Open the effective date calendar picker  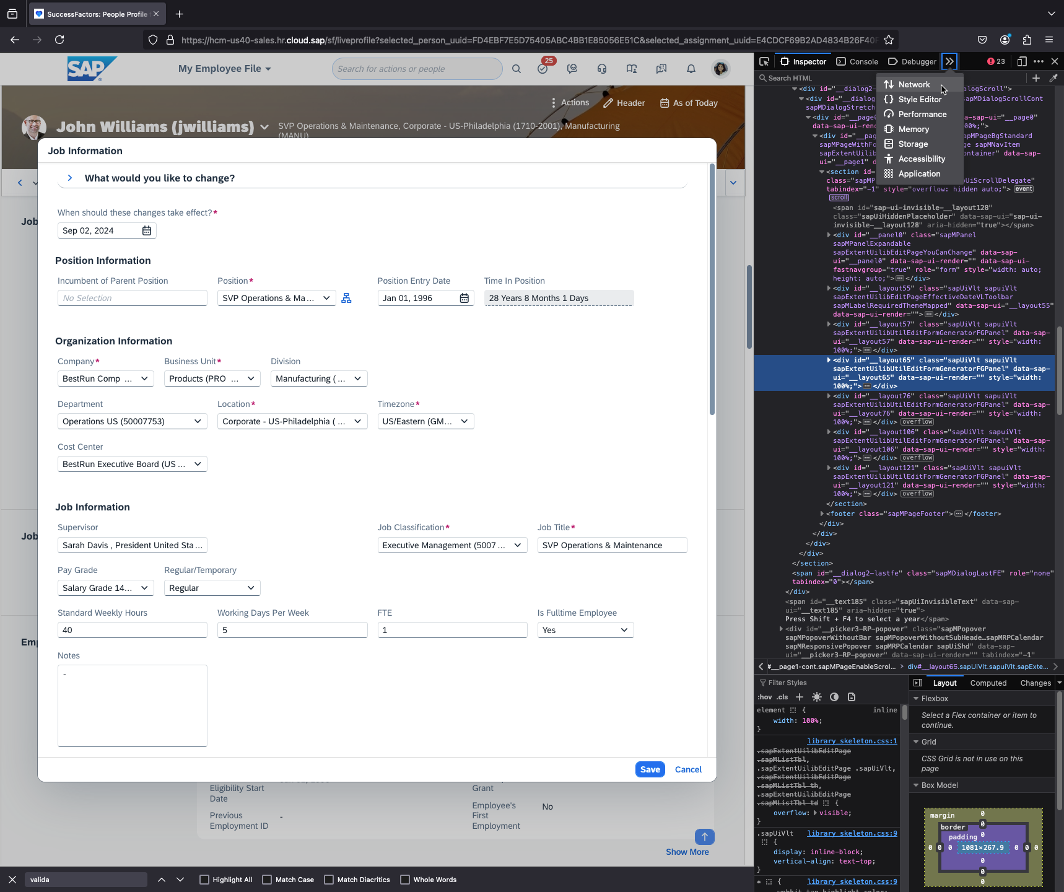pyautogui.click(x=147, y=230)
